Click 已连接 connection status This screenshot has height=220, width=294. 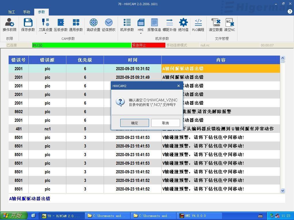[x=11, y=45]
